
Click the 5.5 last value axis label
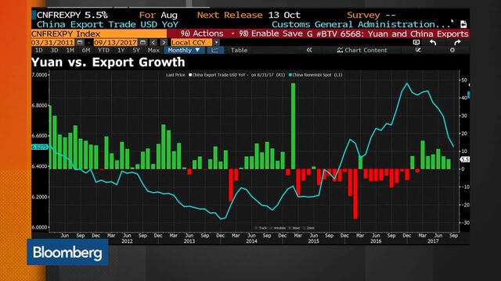coord(464,159)
